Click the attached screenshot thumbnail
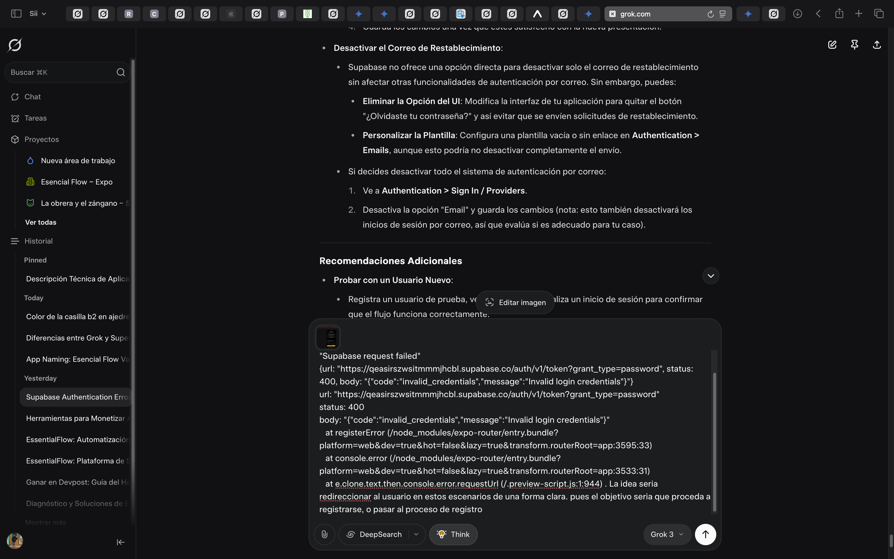This screenshot has height=559, width=894. click(x=328, y=337)
